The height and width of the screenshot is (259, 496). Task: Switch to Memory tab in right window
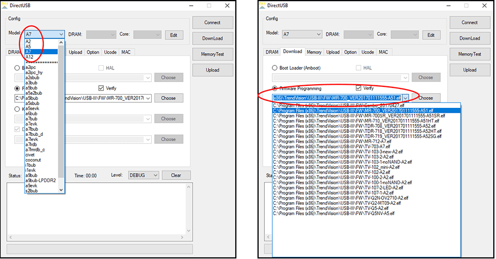pos(314,52)
